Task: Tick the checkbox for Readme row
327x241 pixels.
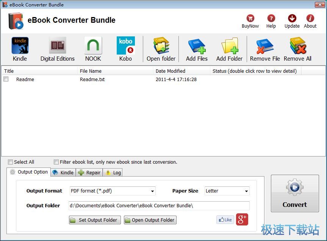Action: point(6,79)
